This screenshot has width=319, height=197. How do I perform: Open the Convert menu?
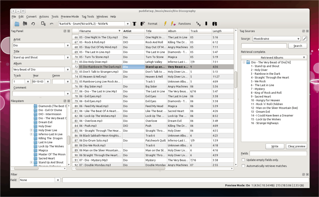(x=31, y=16)
